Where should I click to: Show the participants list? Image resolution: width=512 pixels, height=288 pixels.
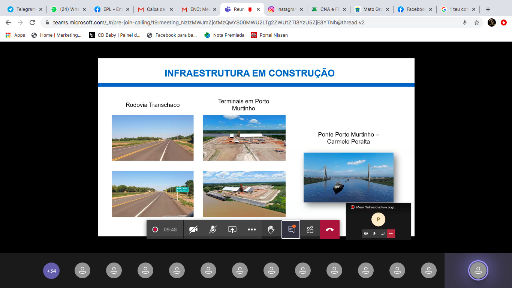(x=310, y=229)
